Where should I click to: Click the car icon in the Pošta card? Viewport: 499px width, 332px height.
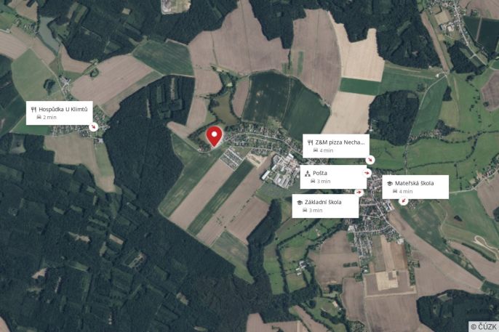313,181
